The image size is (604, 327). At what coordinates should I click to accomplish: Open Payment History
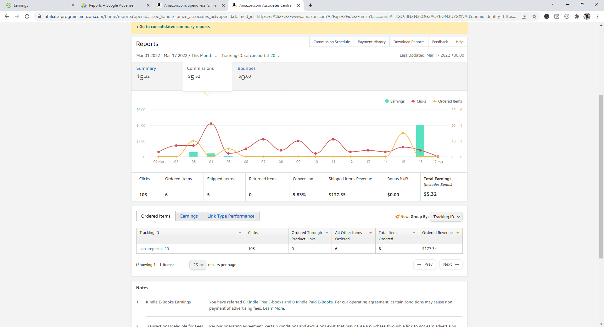click(372, 42)
